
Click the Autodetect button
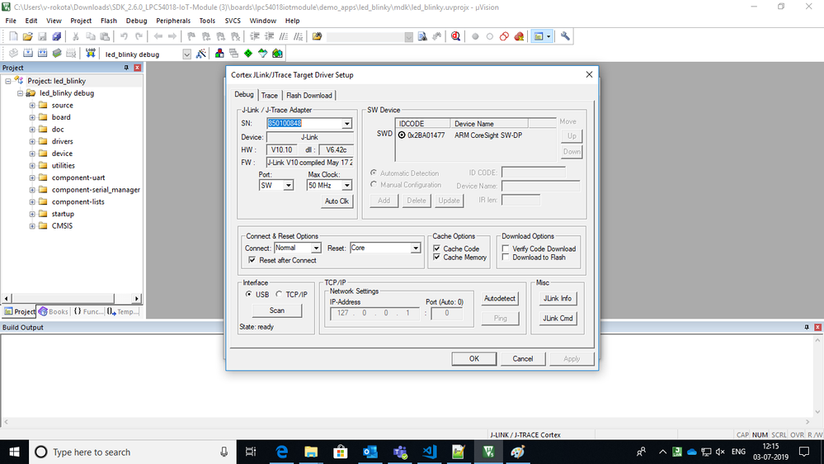tap(500, 298)
